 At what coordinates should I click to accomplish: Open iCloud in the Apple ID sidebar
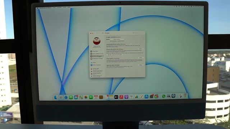93,63
